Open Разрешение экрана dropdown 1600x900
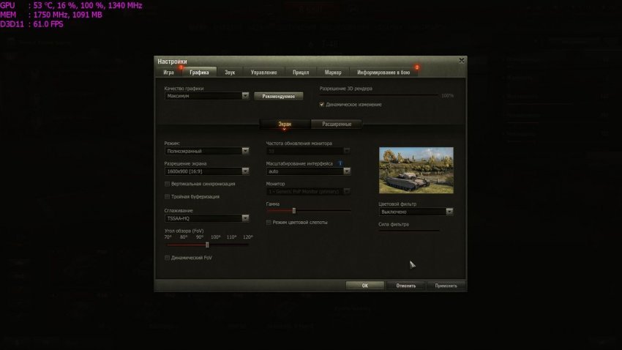Image resolution: width=622 pixels, height=350 pixels. pos(206,171)
